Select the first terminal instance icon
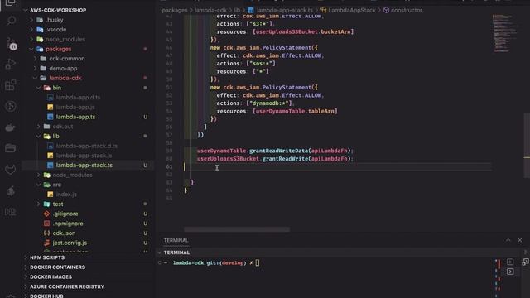Screen dimensions: 530x298 click(x=510, y=262)
